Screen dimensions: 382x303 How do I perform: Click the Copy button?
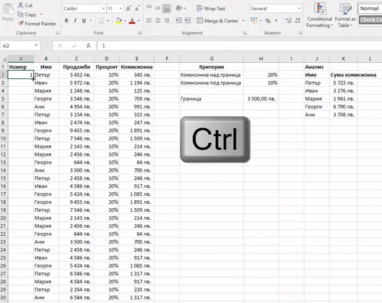[x=27, y=15]
